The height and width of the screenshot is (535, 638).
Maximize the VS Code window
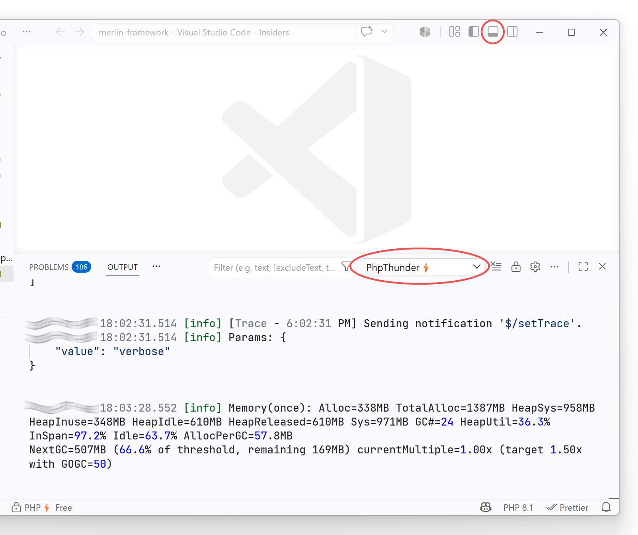(572, 32)
